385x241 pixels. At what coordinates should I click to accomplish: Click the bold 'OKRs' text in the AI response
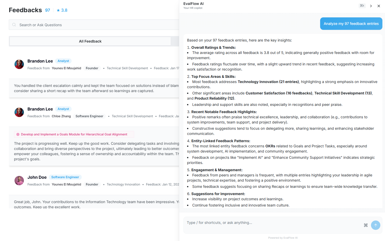pyautogui.click(x=270, y=146)
